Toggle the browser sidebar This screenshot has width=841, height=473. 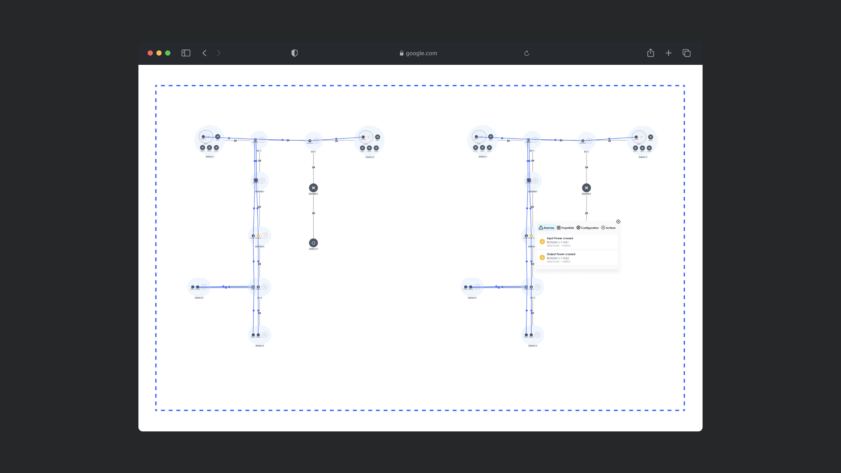tap(186, 53)
